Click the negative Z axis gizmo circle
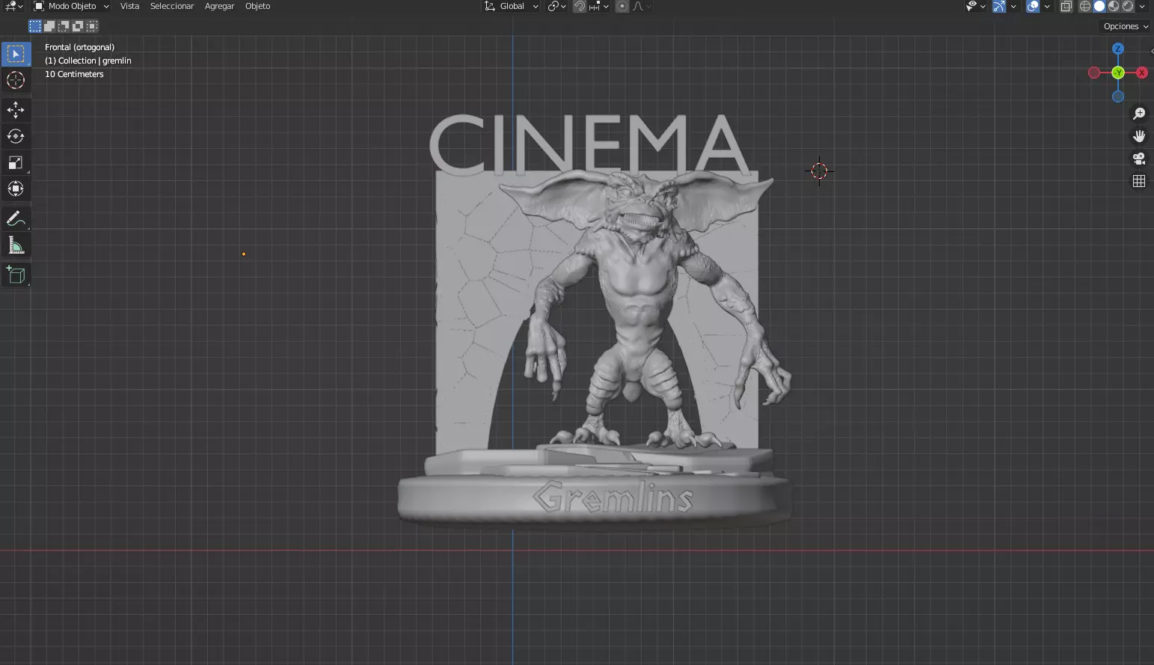Screen dimensions: 1154x665 [x=1118, y=96]
